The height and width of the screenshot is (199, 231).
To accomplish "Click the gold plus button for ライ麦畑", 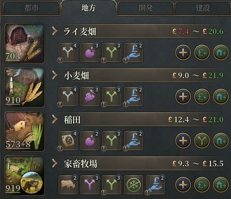I will (x=183, y=52).
